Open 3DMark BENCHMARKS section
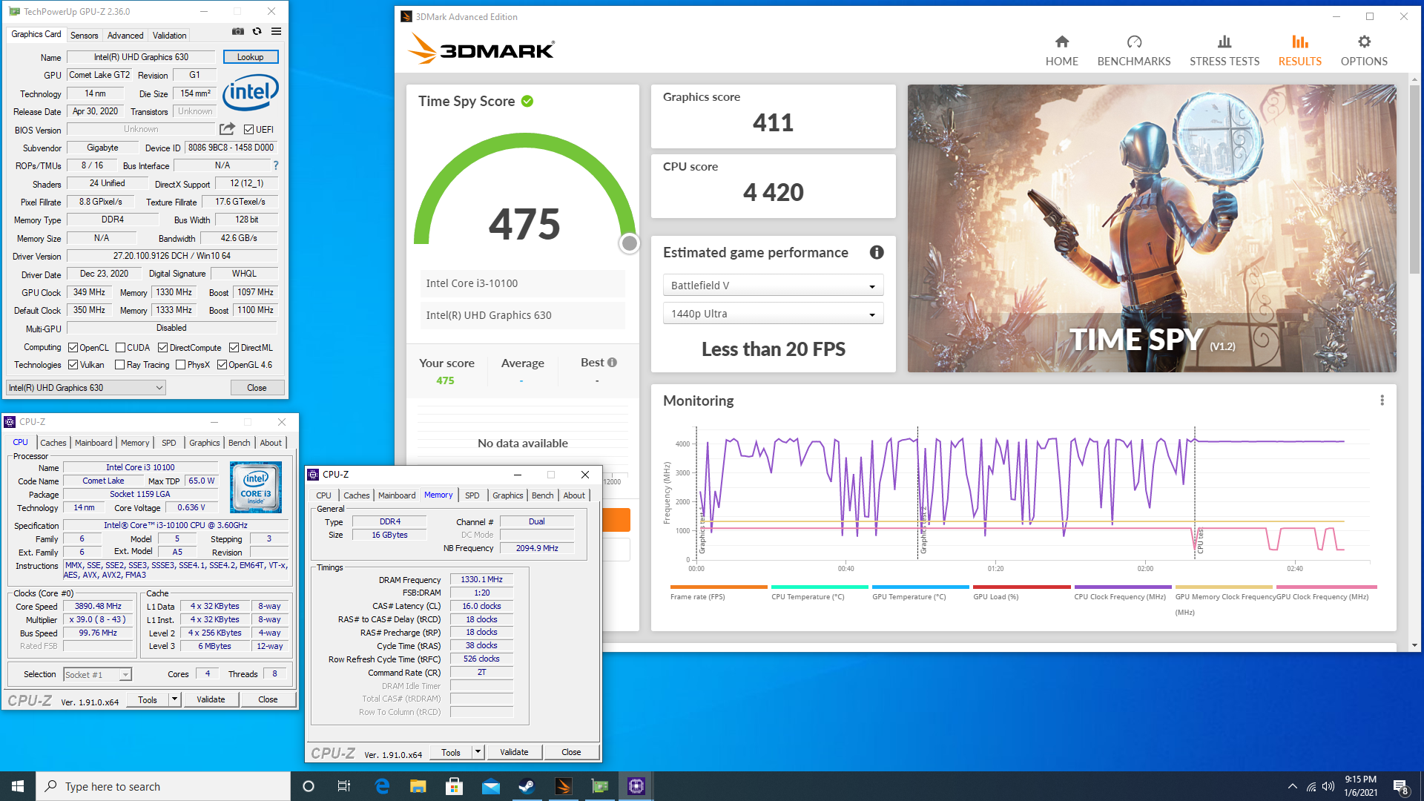The image size is (1424, 801). (1134, 50)
